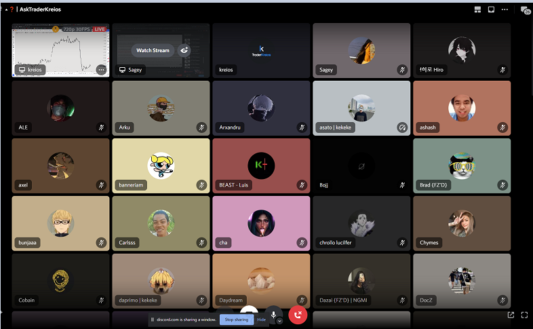Select the Hiro anime avatar

[462, 50]
